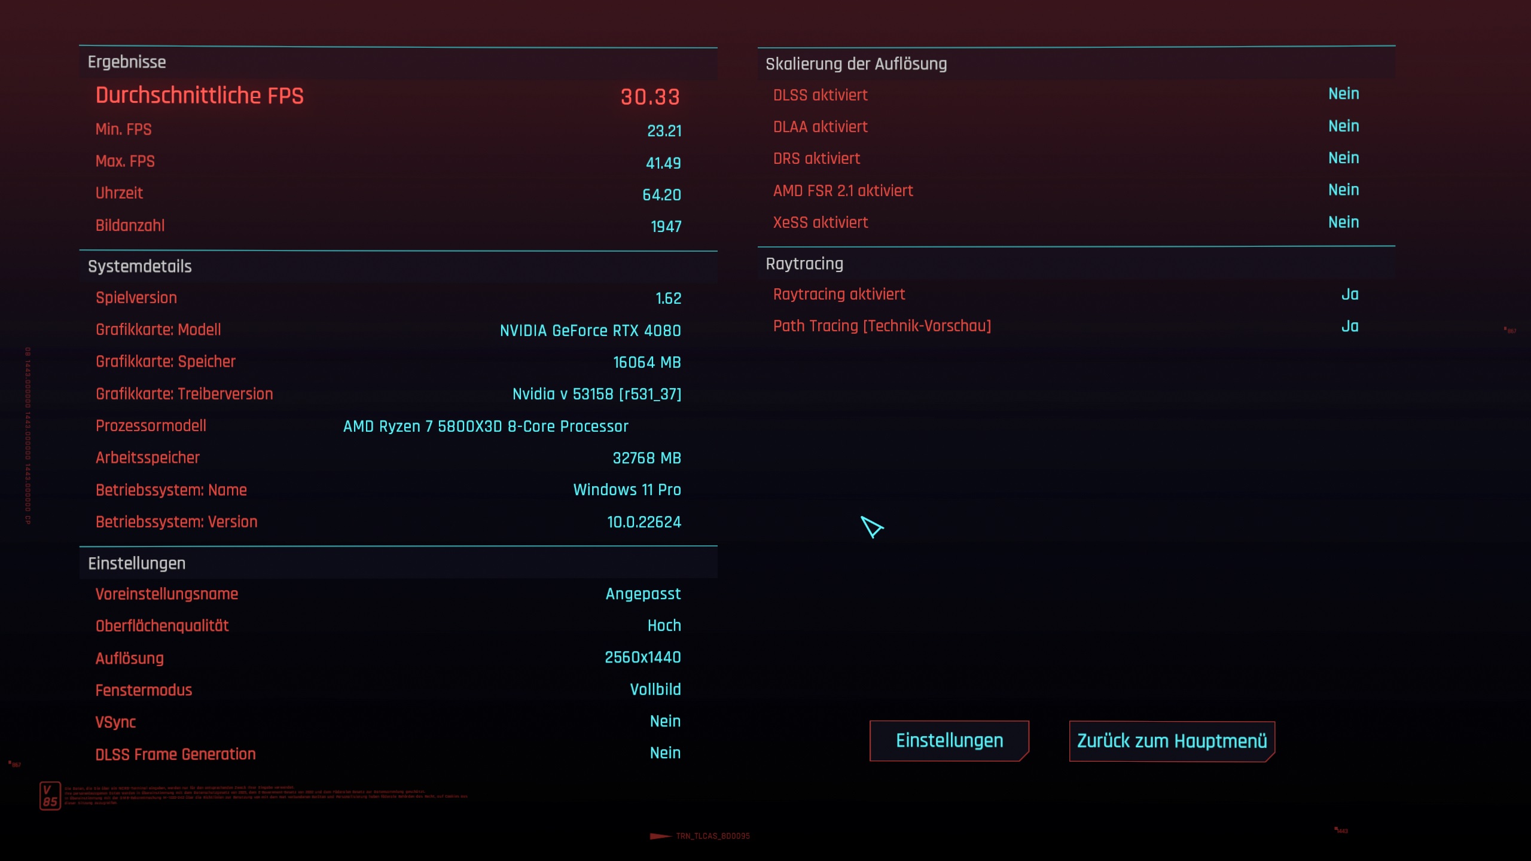Click the red arrow TRN_TLCAS marker
The height and width of the screenshot is (861, 1531).
click(x=661, y=836)
